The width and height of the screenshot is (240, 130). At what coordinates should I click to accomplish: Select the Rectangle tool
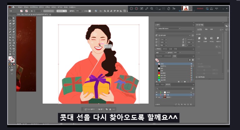pos(10,29)
